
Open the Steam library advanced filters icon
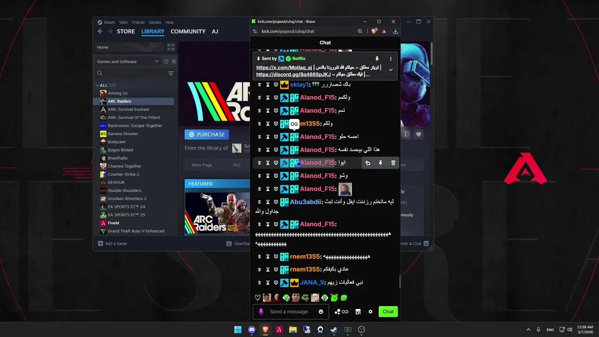click(x=171, y=73)
